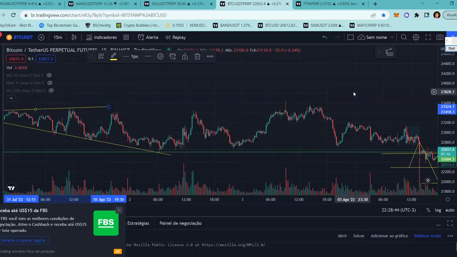Open the 15m timeframe selector
Viewport: 457px width, 257px height.
click(x=58, y=37)
